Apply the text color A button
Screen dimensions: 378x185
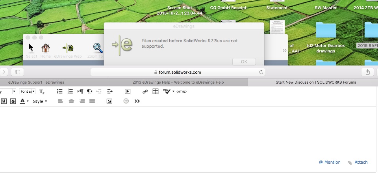coord(22,101)
